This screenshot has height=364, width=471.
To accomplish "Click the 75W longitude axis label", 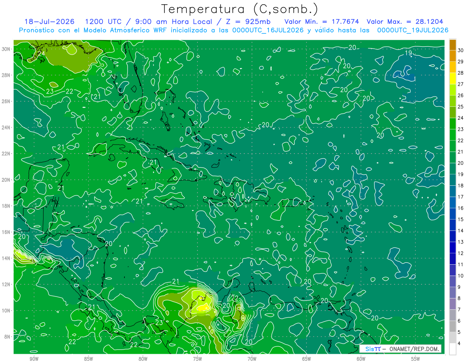I will (x=197, y=359).
